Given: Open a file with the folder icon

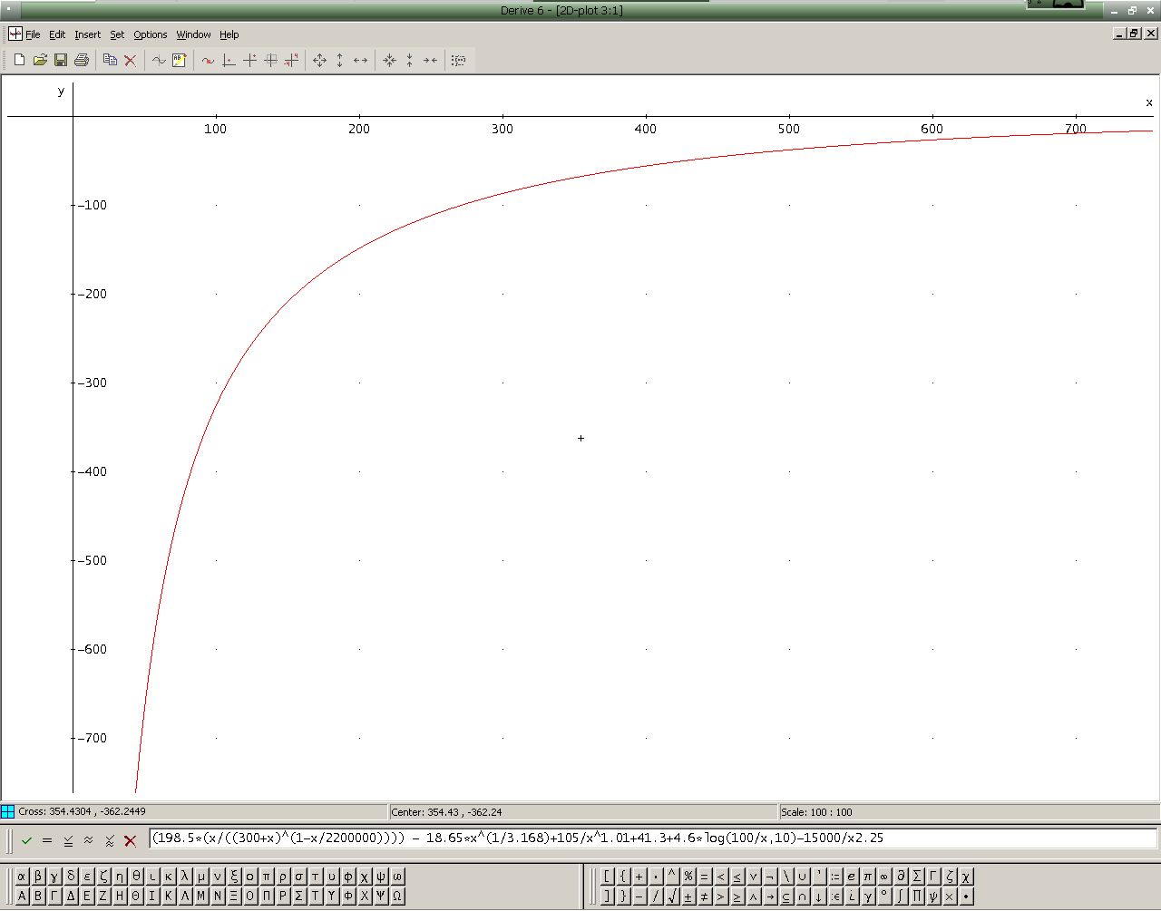Looking at the screenshot, I should (x=40, y=60).
